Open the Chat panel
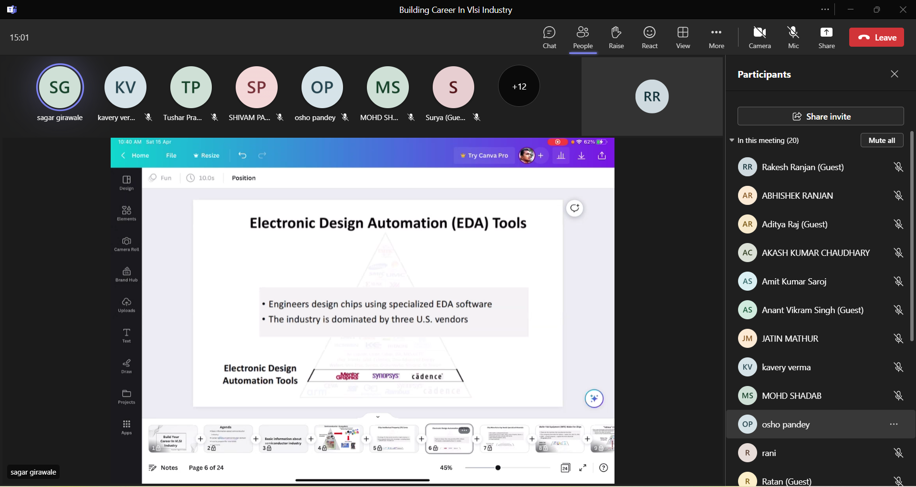 [549, 38]
